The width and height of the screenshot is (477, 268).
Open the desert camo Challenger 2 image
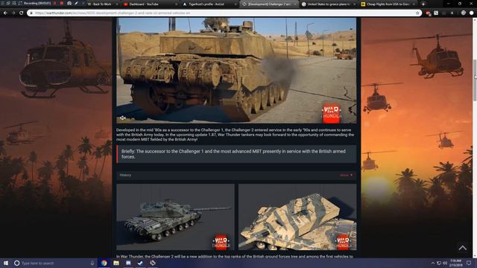297,217
